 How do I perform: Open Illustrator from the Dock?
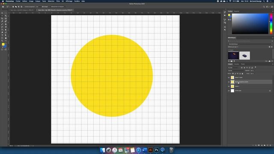(150, 150)
